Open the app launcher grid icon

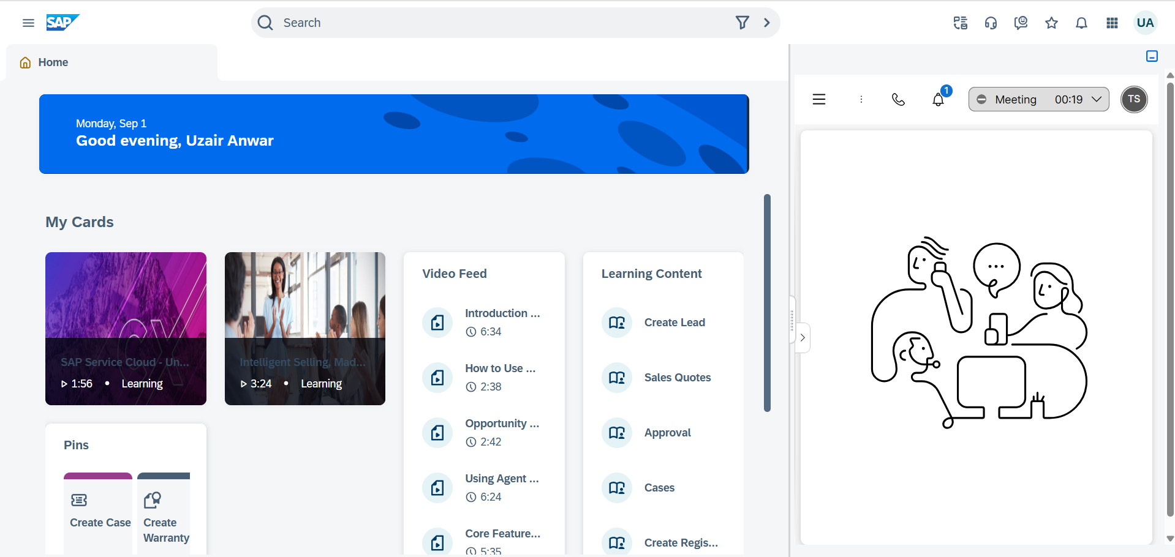tap(1112, 23)
